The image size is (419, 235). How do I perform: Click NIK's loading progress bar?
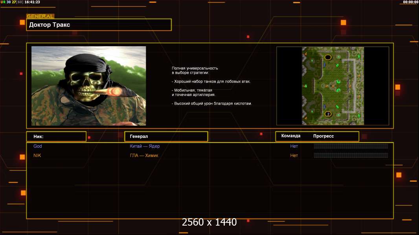coord(351,155)
